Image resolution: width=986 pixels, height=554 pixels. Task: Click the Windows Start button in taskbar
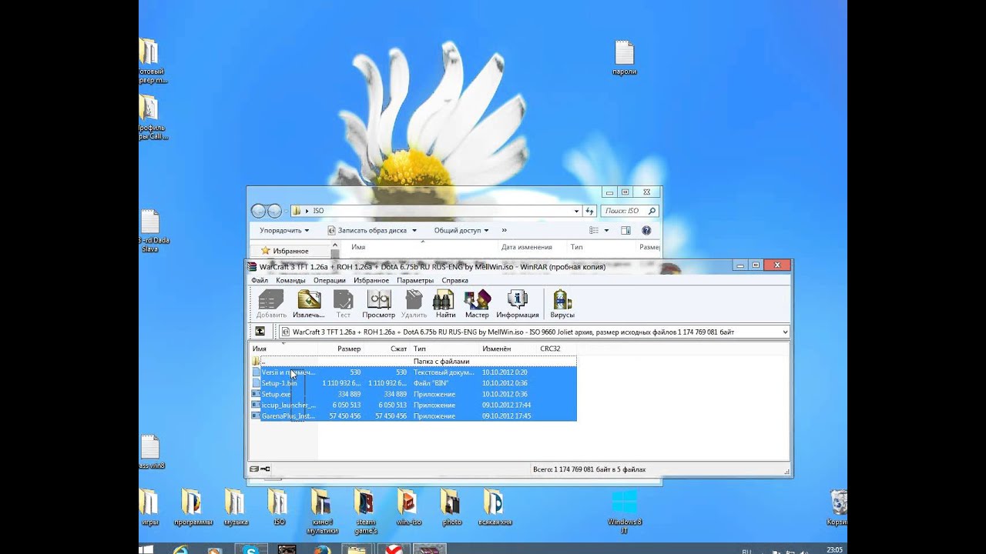146,549
